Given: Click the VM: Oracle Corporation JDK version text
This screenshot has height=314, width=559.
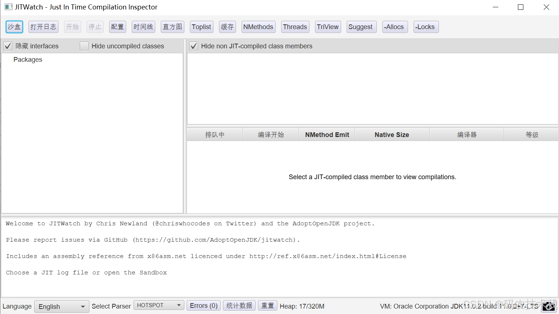Looking at the screenshot, I should (x=459, y=306).
